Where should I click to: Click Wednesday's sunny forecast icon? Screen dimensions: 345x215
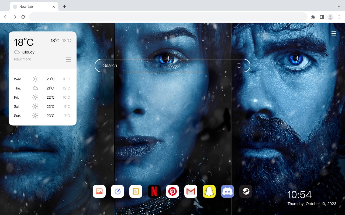click(35, 79)
